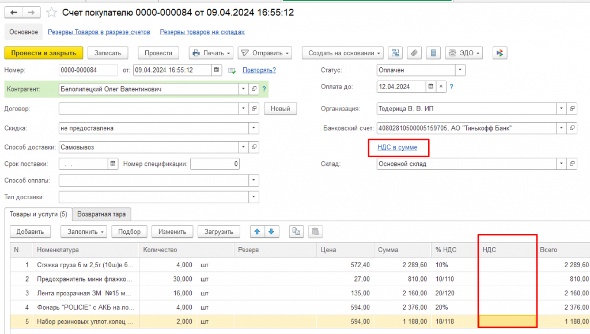Expand the Склад dropdown
Image resolution: width=590 pixels, height=334 pixels.
[561, 164]
